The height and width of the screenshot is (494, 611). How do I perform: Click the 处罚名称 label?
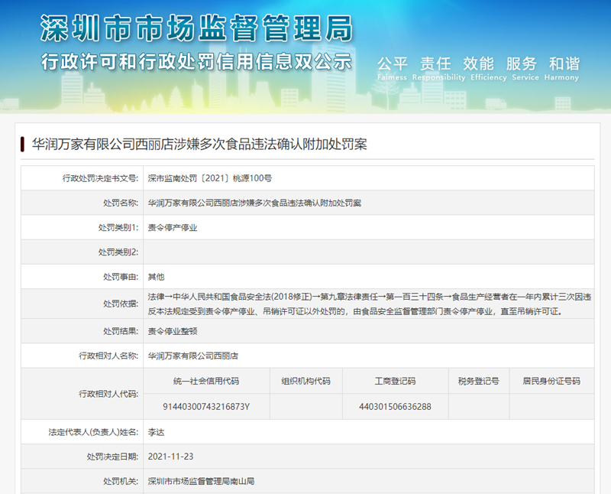[x=121, y=203]
